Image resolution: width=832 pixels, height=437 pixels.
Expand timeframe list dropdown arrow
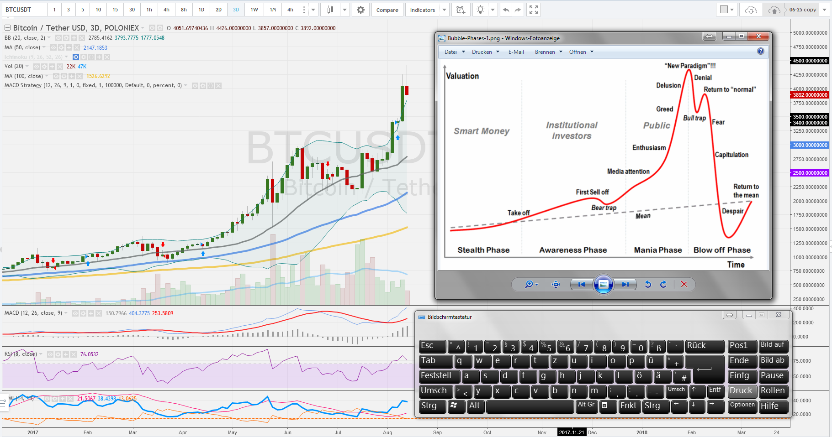(x=313, y=10)
